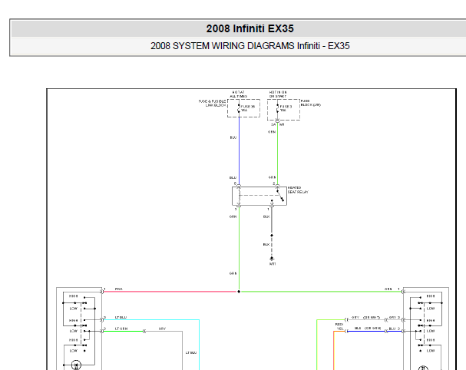Click the 'GRY' label right of LT GRN wire
This screenshot has height=370, width=466.
(162, 329)
